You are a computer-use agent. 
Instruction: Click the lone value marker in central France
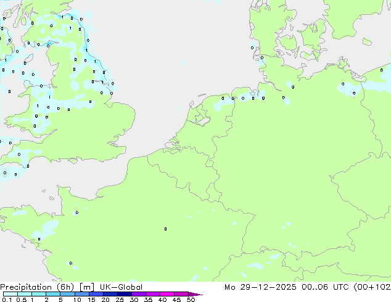point(166,229)
